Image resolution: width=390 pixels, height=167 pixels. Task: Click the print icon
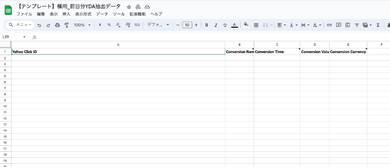click(57, 25)
